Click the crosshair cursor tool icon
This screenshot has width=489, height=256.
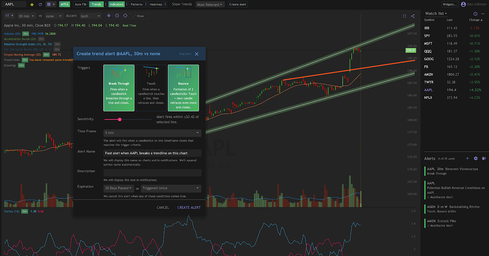click(109, 16)
